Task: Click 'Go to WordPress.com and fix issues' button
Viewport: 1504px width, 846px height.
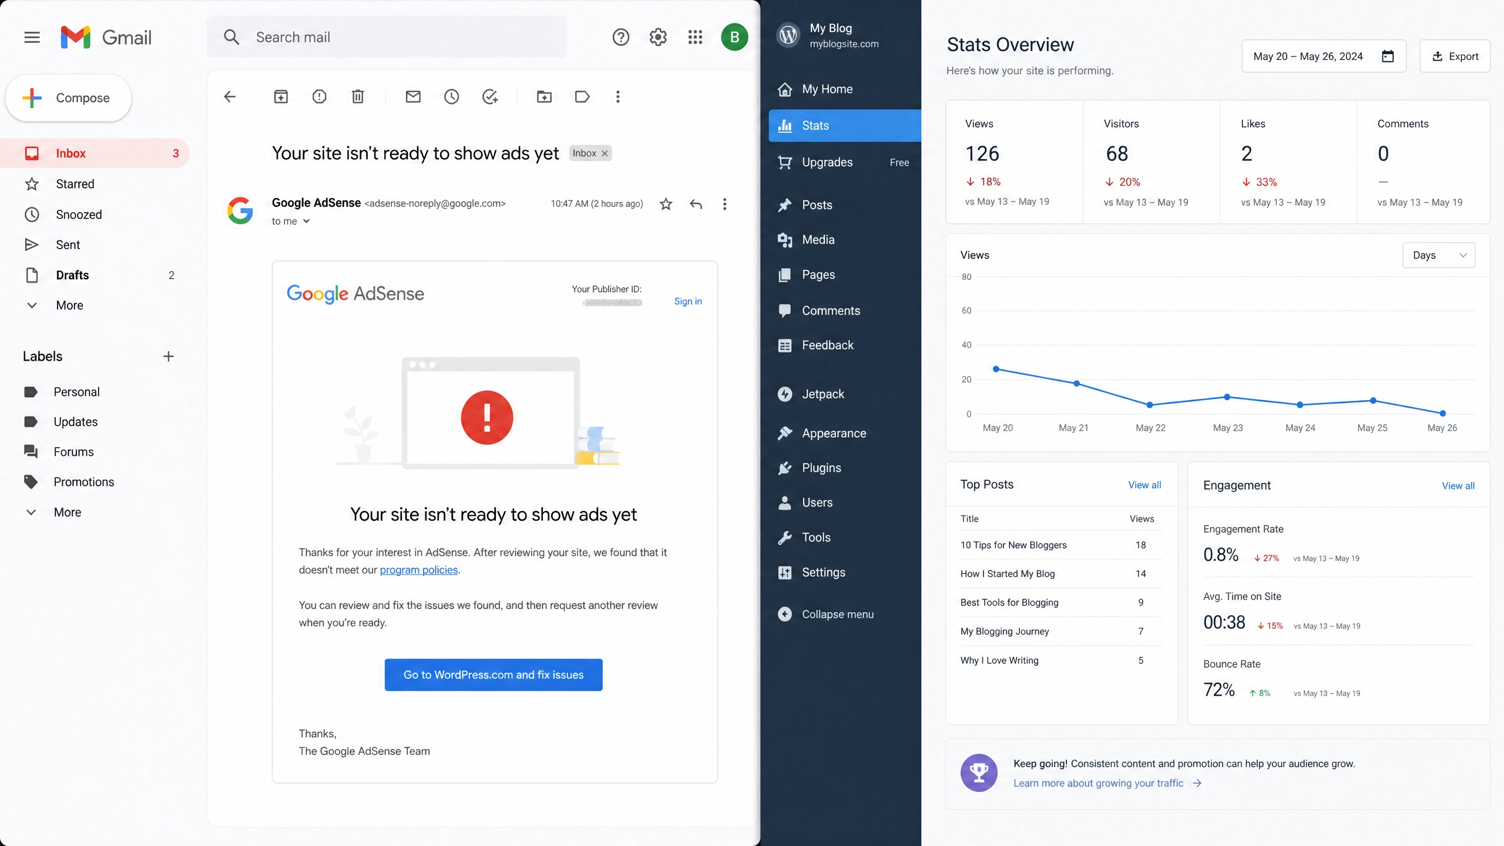Action: coord(493,675)
